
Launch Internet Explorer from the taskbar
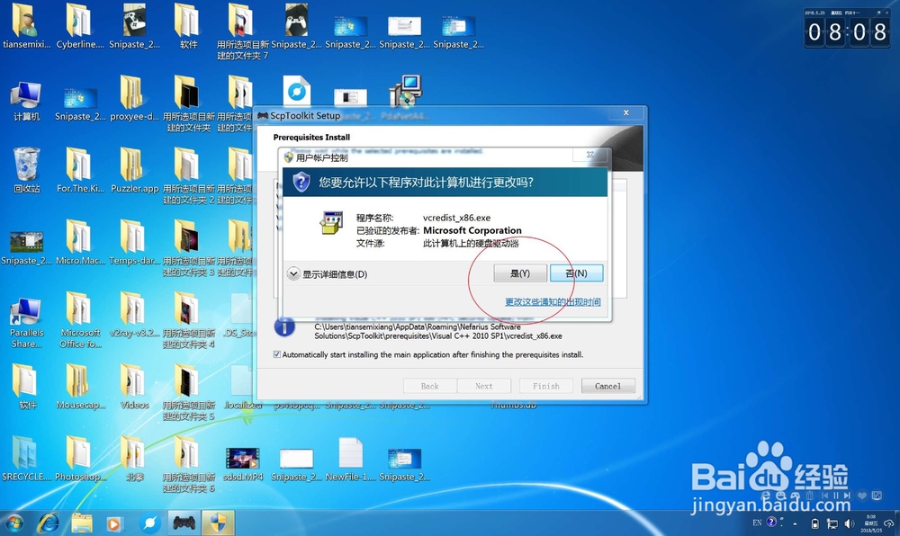(x=49, y=523)
